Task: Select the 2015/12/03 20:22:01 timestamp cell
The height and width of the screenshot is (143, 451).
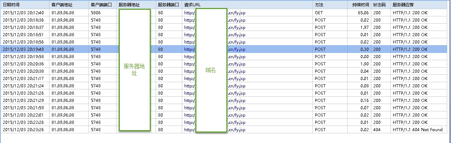Action: point(23,115)
